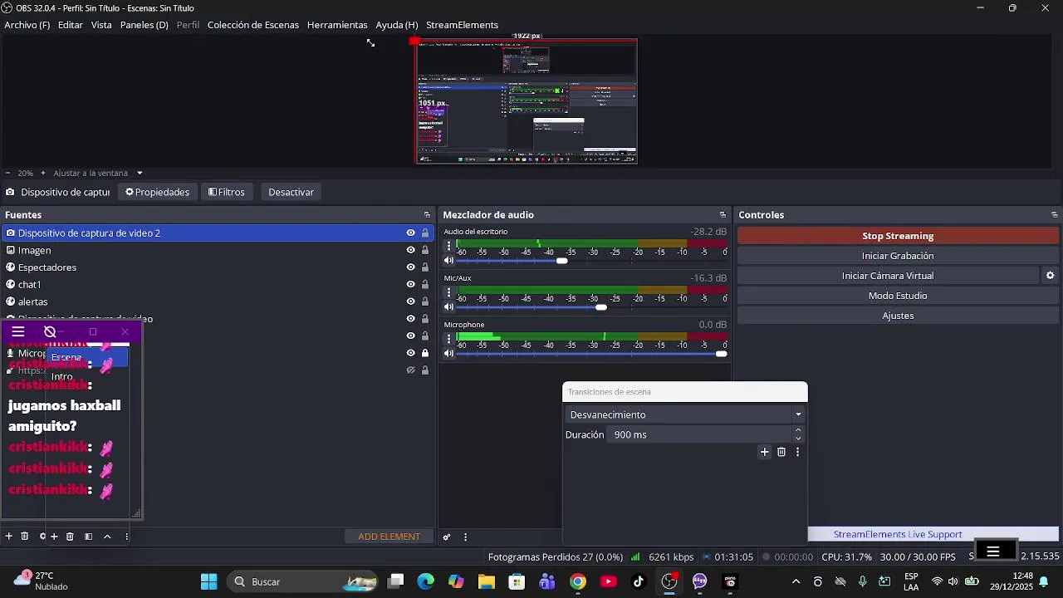Enable Modo Estudio
Screen dimensions: 1063x598
click(x=898, y=296)
